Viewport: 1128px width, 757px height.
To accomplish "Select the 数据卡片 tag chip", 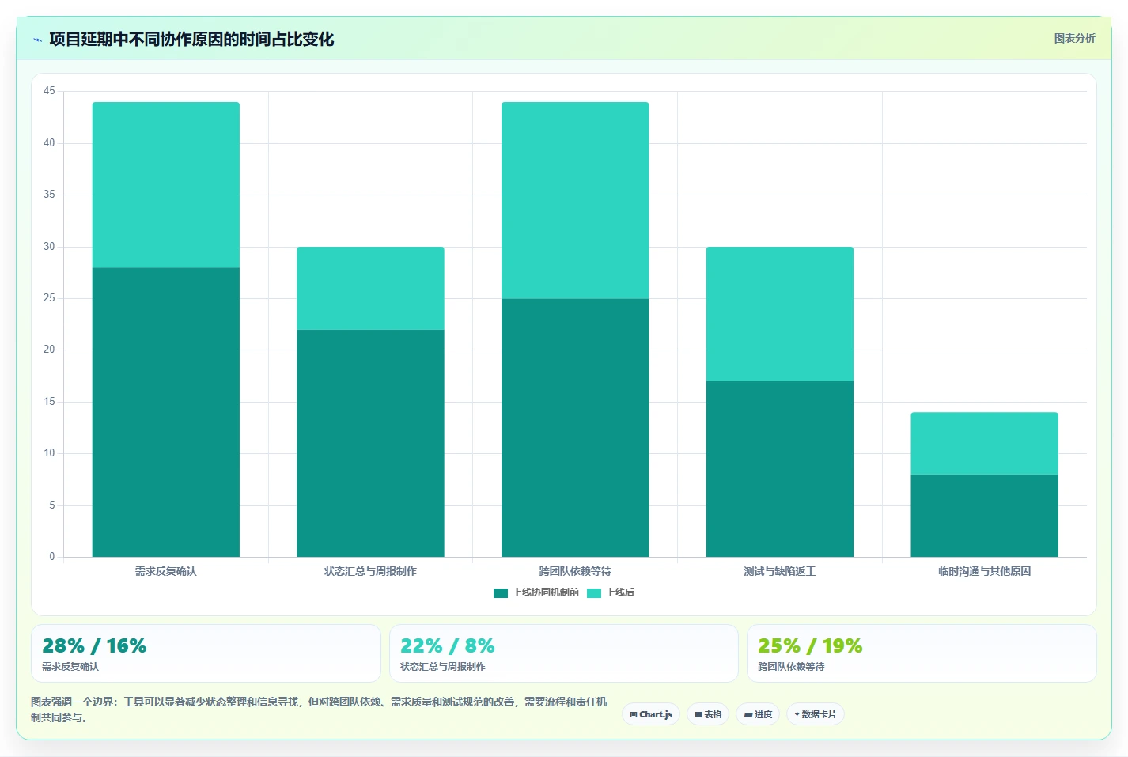I will click(x=816, y=714).
